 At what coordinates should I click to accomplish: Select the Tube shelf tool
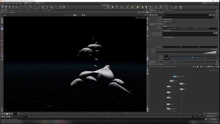pyautogui.click(x=10, y=7)
